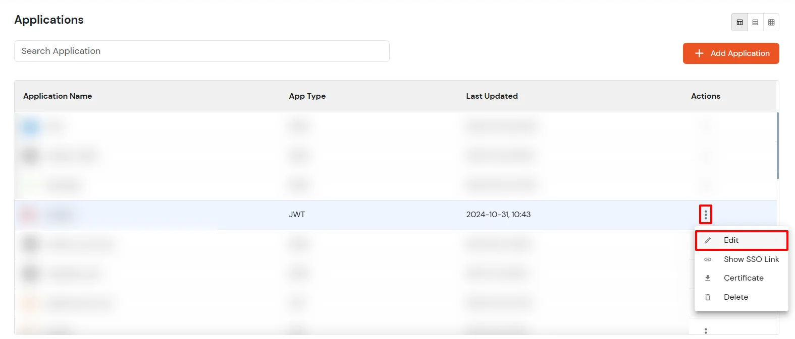Click the trash icon beside Delete

[x=708, y=297]
